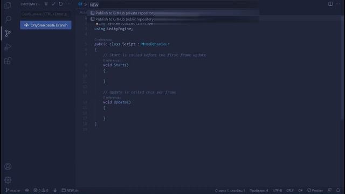Image resolution: width=345 pixels, height=194 pixels.
Task: Click the Опубликовать Branch button
Action: (x=46, y=25)
